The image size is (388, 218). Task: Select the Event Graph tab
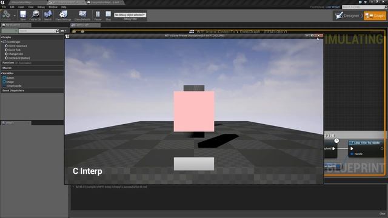point(85,25)
